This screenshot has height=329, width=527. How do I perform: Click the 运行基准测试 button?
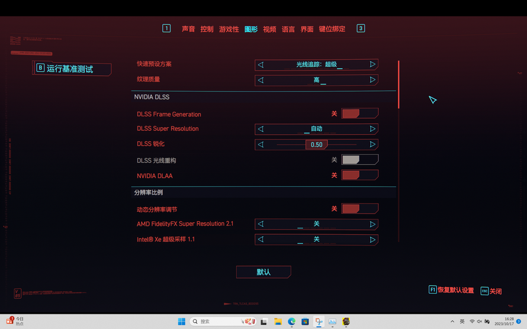(72, 69)
